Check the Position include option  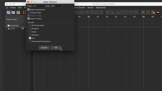point(30,29)
